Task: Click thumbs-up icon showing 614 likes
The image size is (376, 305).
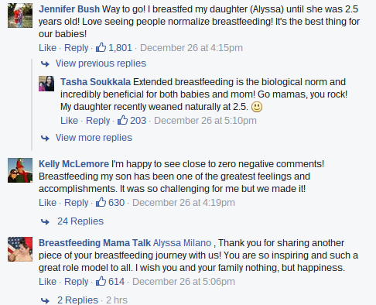Action: pyautogui.click(x=101, y=281)
